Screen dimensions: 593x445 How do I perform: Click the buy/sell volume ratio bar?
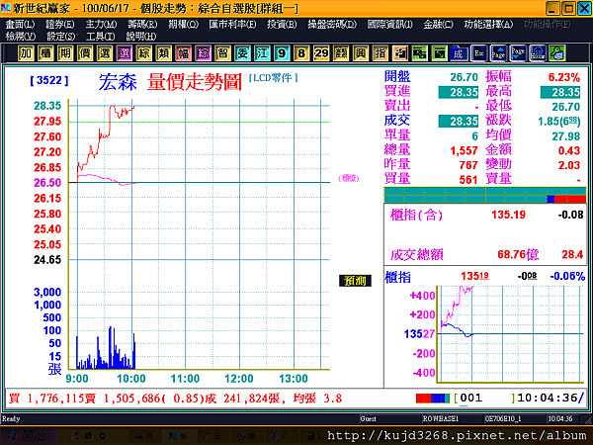[485, 195]
